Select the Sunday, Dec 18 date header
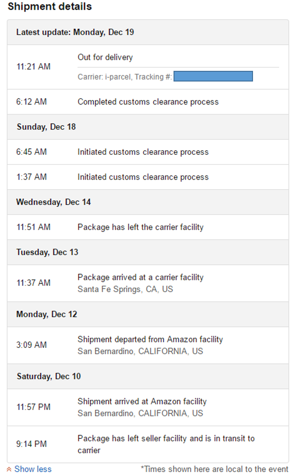The width and height of the screenshot is (301, 476). coord(148,127)
